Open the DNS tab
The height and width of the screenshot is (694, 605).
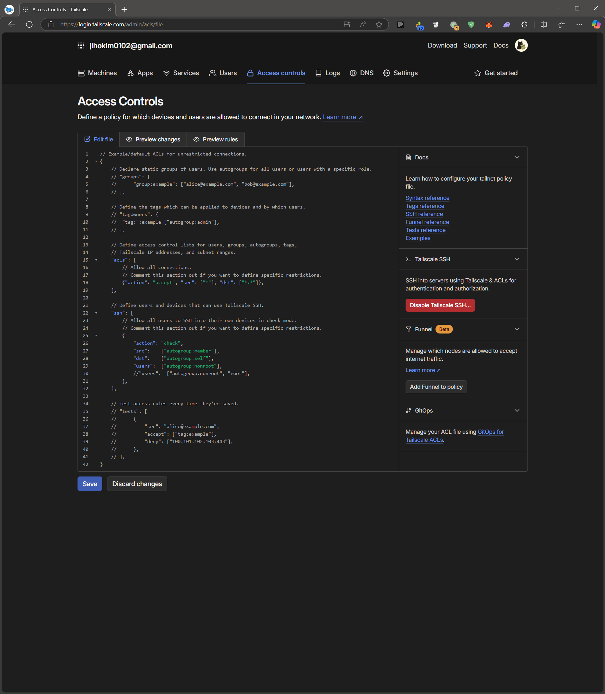coord(362,73)
